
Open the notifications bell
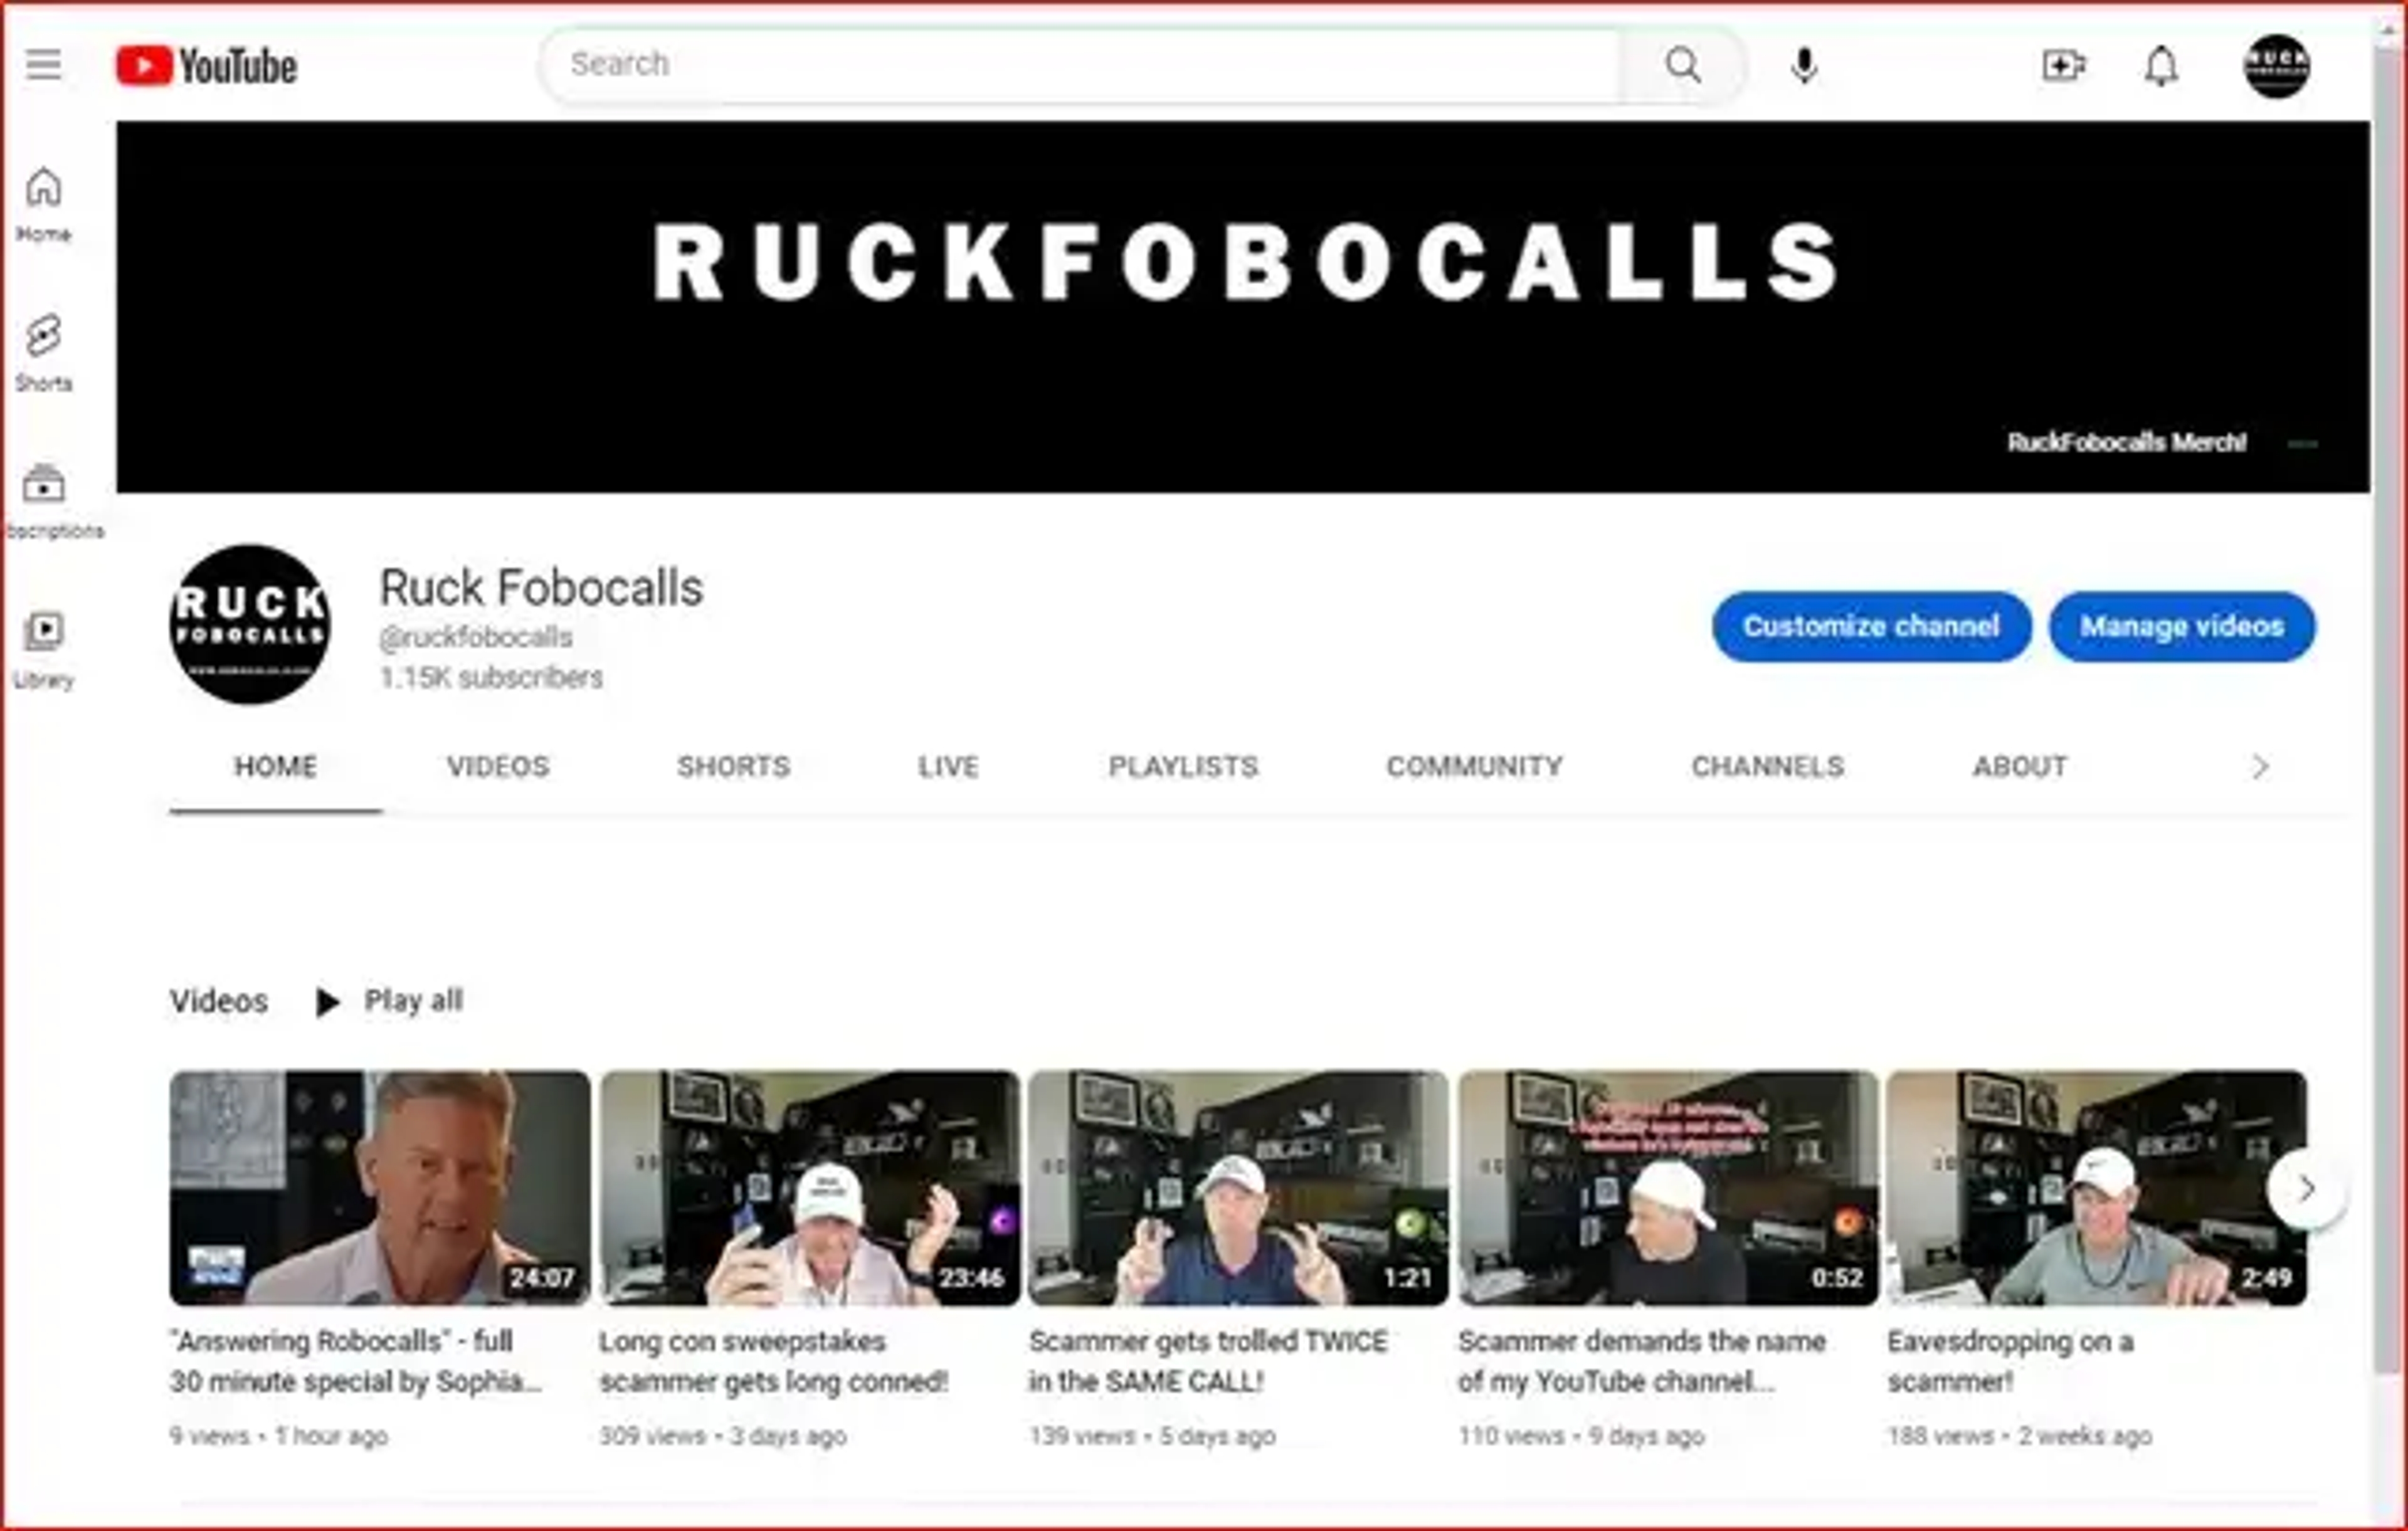click(x=2160, y=66)
